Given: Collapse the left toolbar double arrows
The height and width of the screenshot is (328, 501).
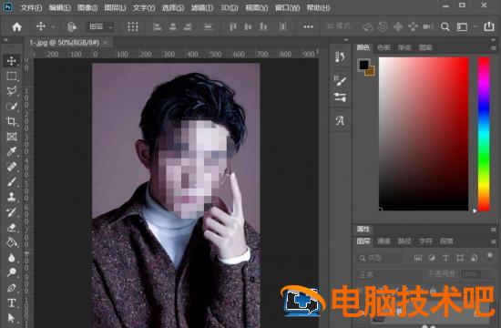Looking at the screenshot, I should point(5,40).
